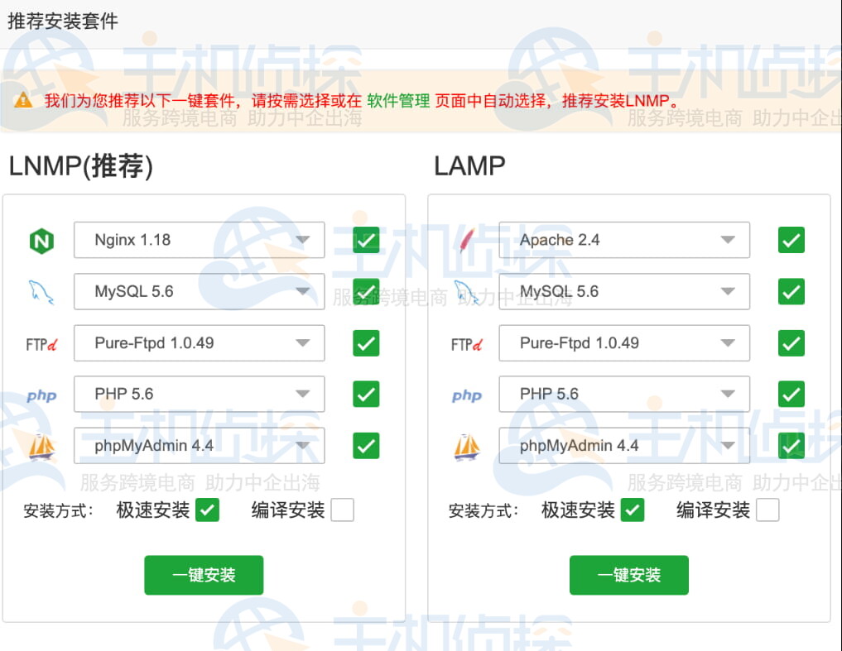This screenshot has width=842, height=651.
Task: Uncheck Pure-Ftpd 1.0.49 in LAMP
Action: pos(791,343)
